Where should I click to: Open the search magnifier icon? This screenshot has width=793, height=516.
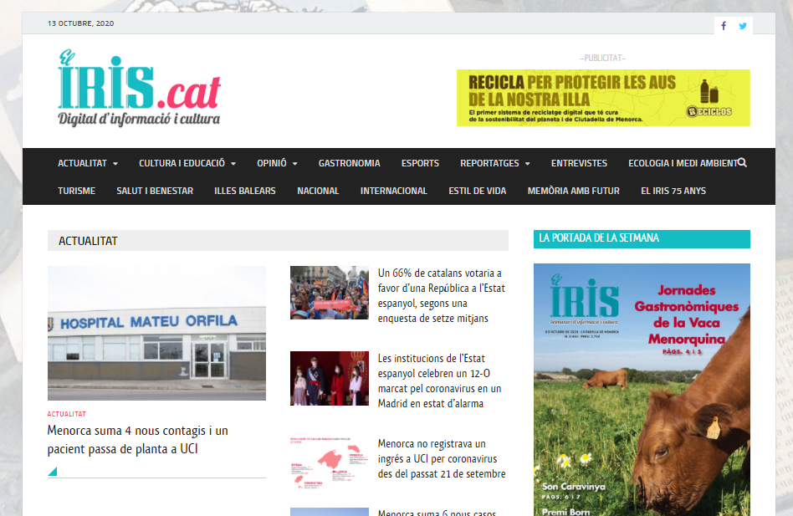point(742,163)
